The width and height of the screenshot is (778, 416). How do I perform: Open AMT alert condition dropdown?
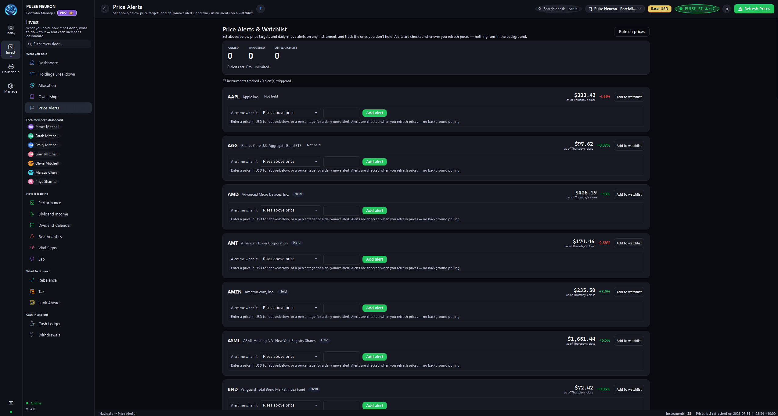(290, 259)
